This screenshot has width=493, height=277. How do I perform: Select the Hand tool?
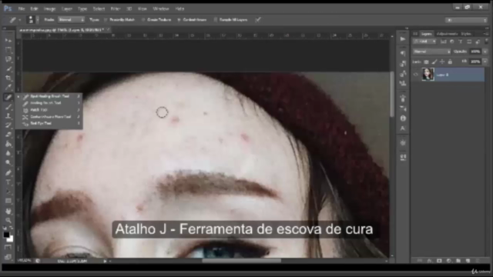pyautogui.click(x=8, y=211)
